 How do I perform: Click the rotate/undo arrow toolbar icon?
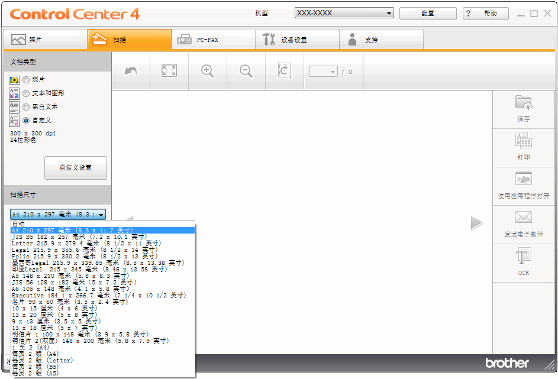coord(131,71)
